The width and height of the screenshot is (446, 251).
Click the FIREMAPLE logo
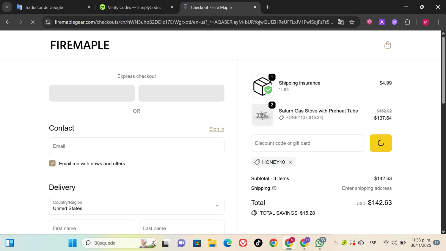(80, 45)
